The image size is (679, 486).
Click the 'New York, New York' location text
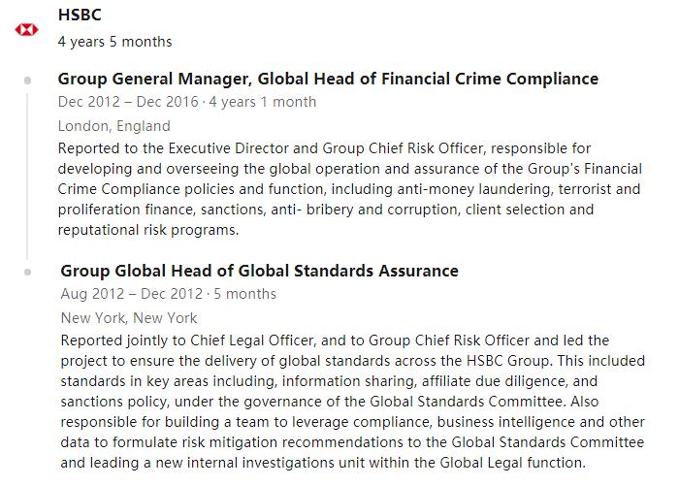[x=129, y=318]
